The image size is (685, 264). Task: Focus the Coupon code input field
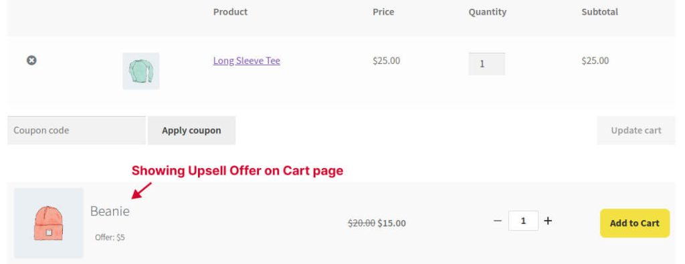76,130
